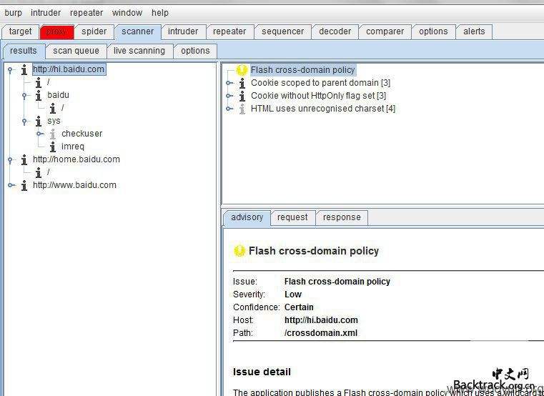Screen dimensions: 544x396
Task: Open the repeater menu in menu bar
Action: pyautogui.click(x=86, y=13)
